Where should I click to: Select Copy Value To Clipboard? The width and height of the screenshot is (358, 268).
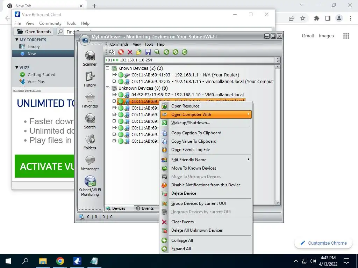[206, 141]
